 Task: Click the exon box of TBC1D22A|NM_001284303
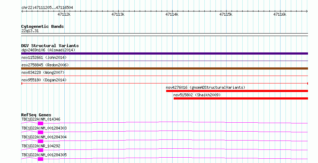pyautogui.click(x=41, y=132)
